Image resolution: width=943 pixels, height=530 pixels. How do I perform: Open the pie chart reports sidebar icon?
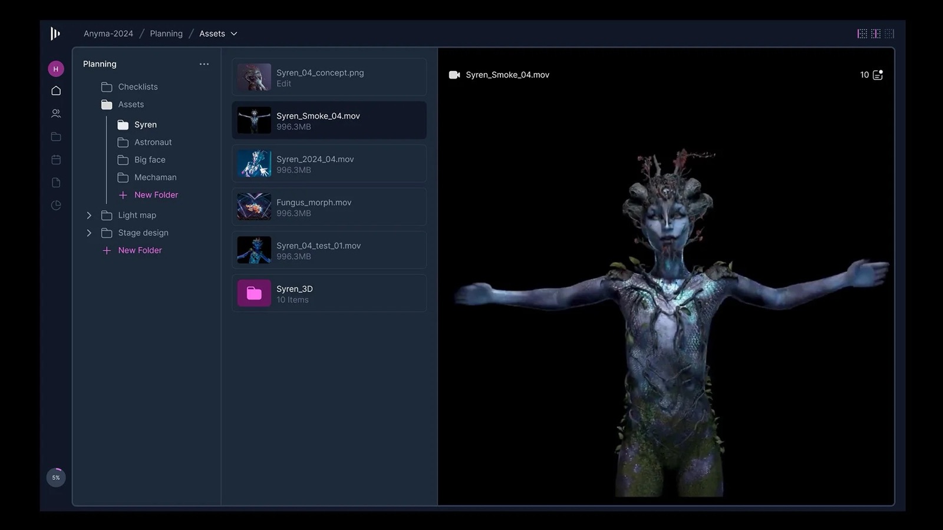[x=56, y=206]
